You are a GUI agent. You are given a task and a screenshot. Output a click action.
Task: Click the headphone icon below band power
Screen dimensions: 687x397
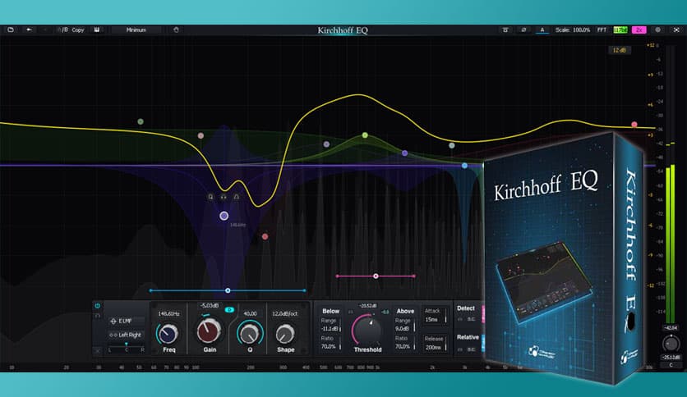click(x=97, y=315)
